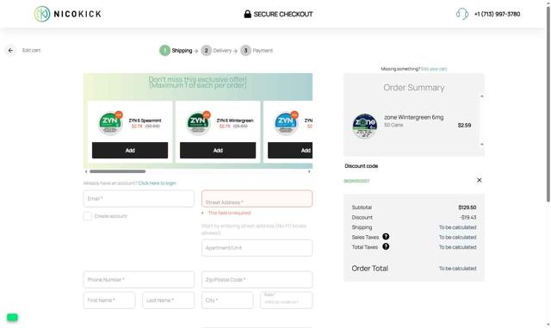Viewport: 551px width, 328px height.
Task: Click the headset support icon
Action: tap(462, 14)
